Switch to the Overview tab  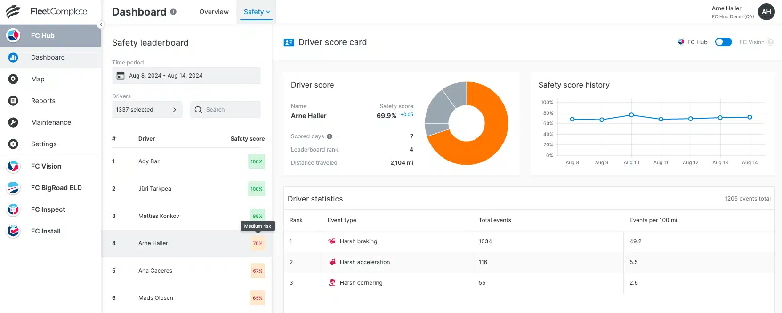click(214, 12)
